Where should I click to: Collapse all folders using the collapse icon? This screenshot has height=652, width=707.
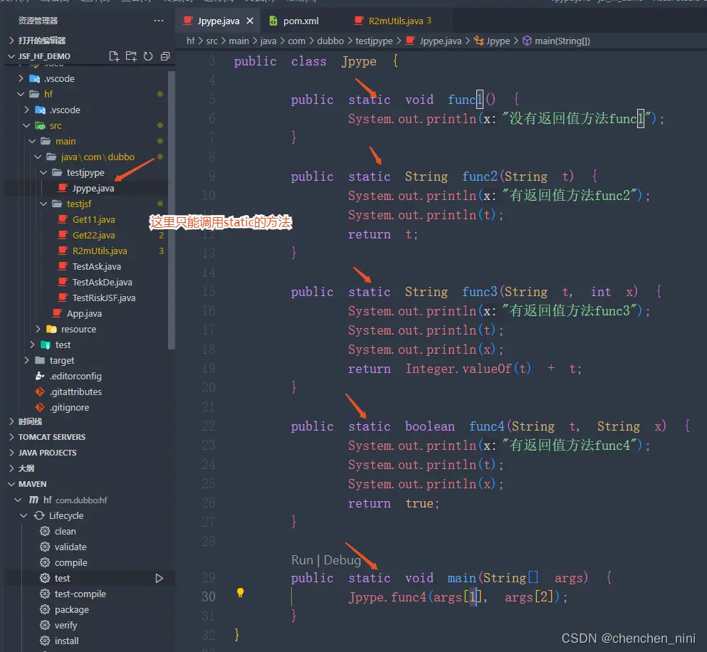165,56
